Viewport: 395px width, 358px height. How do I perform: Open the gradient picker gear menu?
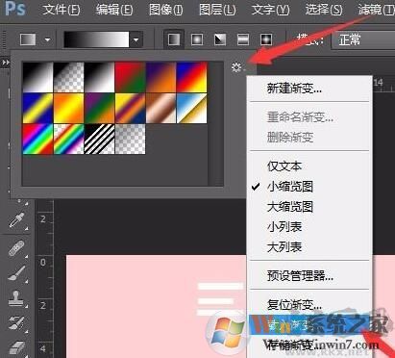click(237, 67)
